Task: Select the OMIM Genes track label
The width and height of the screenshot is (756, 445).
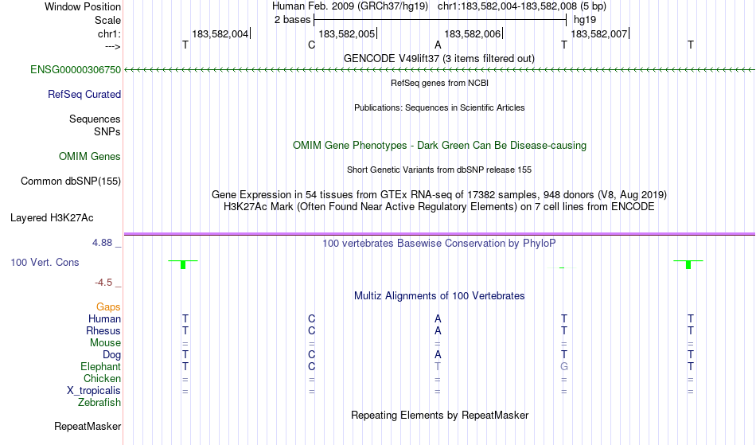Action: pos(90,156)
